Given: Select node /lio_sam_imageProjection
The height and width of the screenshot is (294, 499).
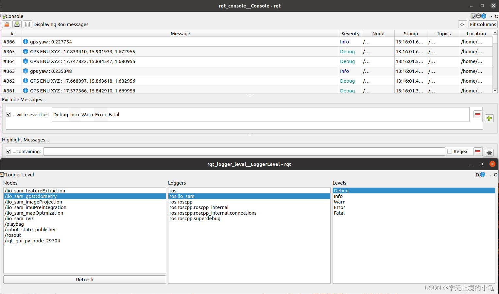Looking at the screenshot, I should [x=85, y=202].
